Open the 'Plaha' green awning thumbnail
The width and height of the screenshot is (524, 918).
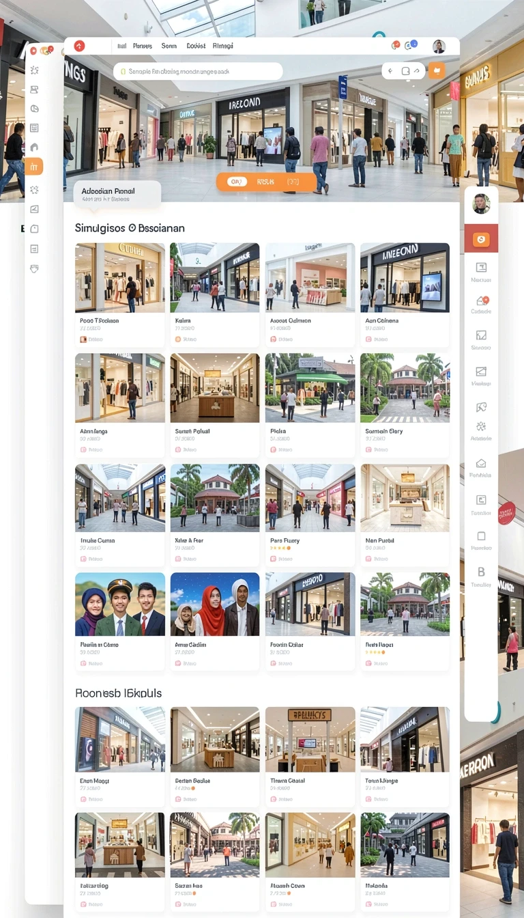(x=310, y=388)
